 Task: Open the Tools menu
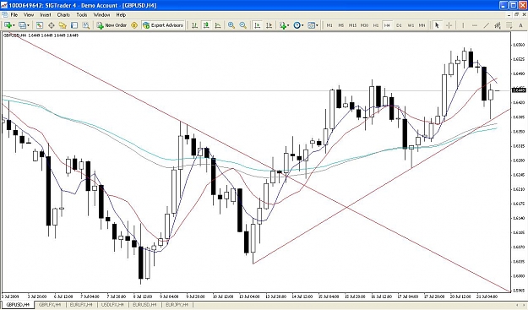coord(81,15)
